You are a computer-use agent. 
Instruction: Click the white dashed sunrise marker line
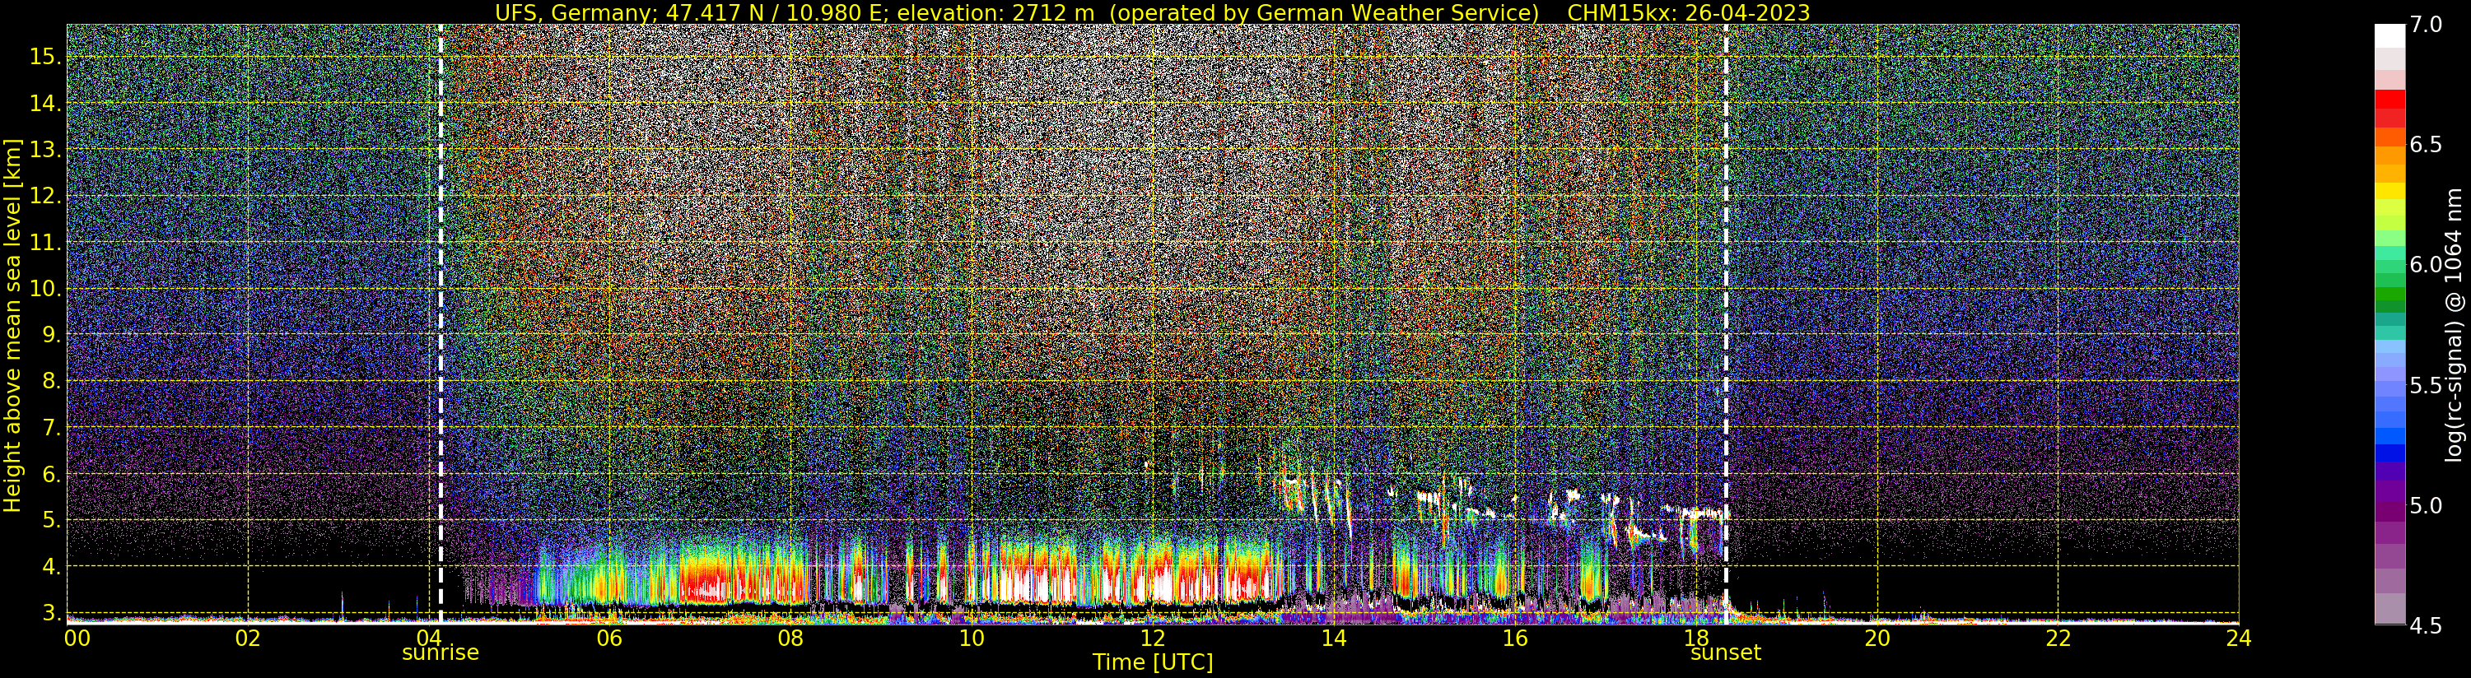coord(441,324)
